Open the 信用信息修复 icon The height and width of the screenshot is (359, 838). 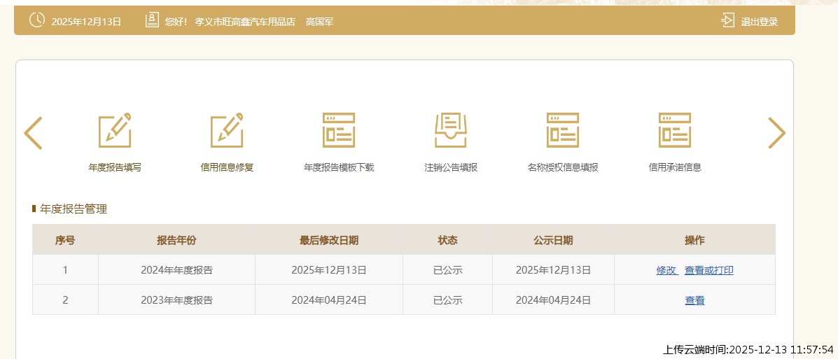pyautogui.click(x=227, y=130)
